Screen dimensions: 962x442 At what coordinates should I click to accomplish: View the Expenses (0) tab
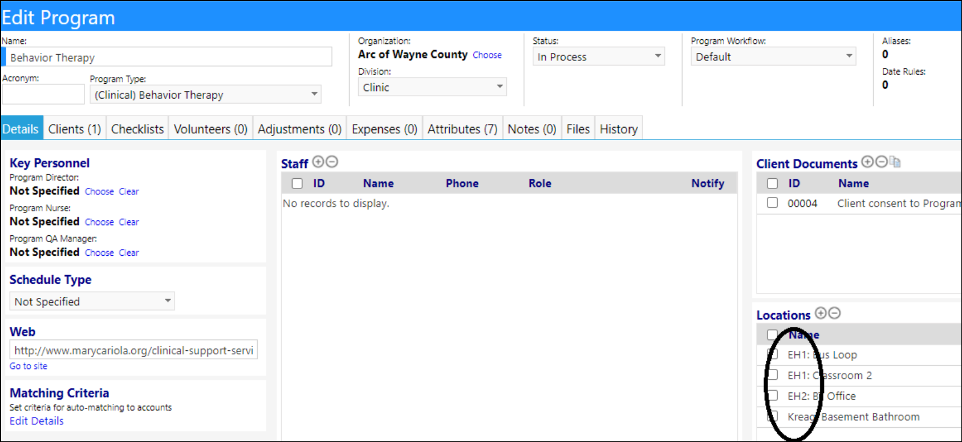[384, 129]
